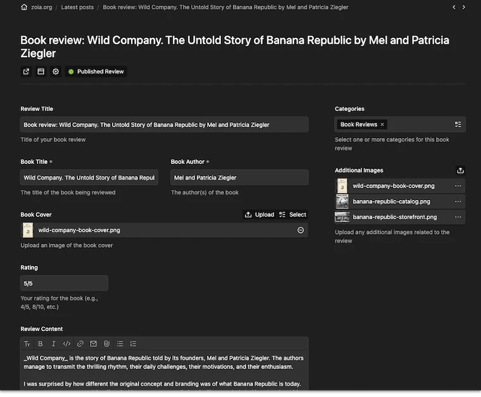Insert a code block in review content
The height and width of the screenshot is (397, 481).
click(x=67, y=344)
